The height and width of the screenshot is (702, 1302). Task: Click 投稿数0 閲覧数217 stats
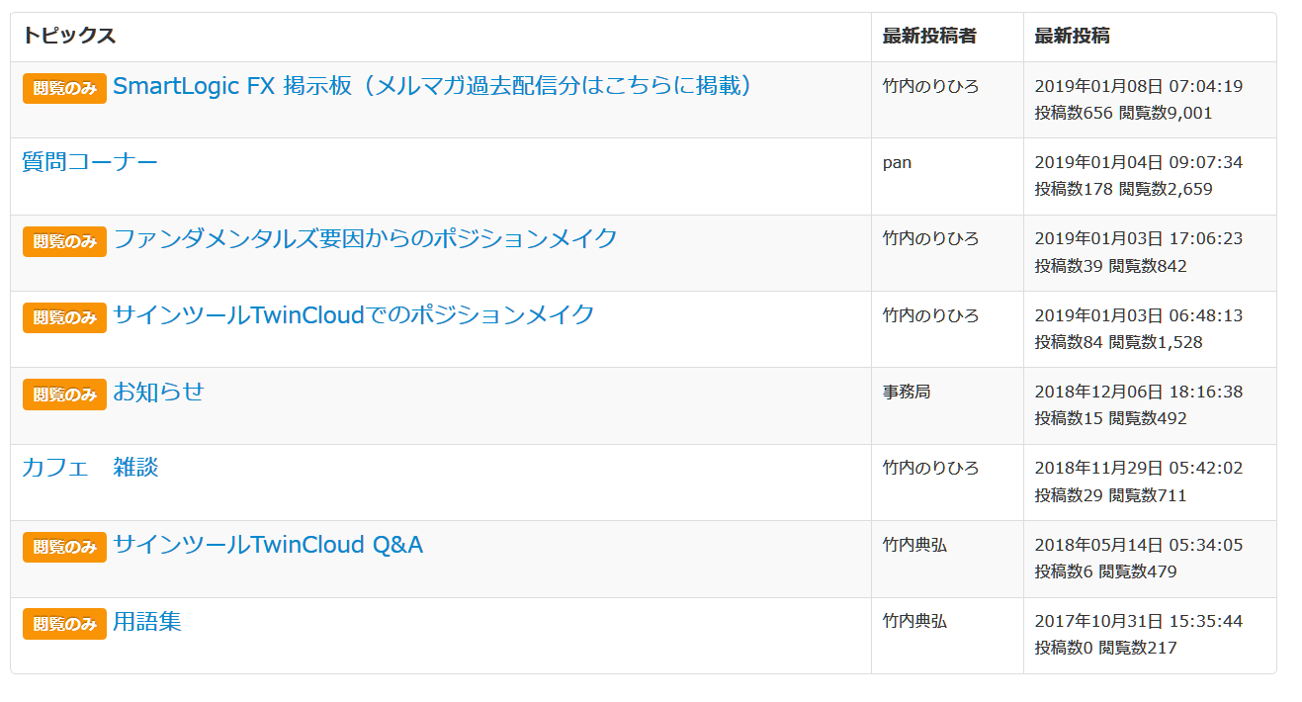click(1105, 649)
